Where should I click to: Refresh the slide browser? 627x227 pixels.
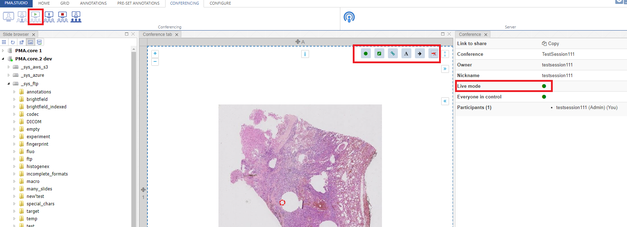click(x=13, y=42)
